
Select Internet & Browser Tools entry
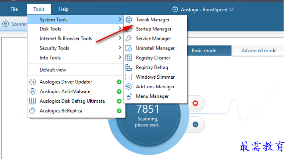coord(75,38)
